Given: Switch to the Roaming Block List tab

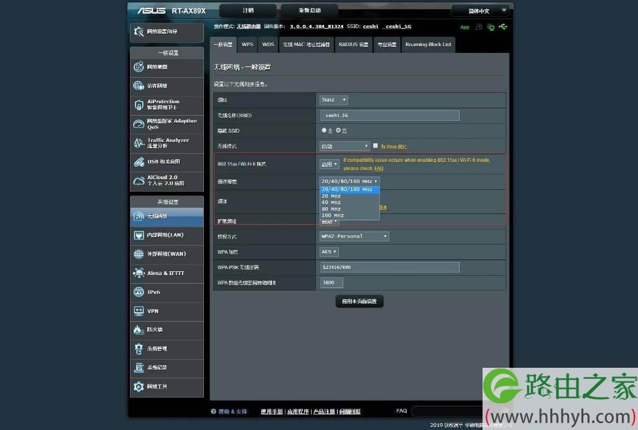Looking at the screenshot, I should tap(428, 45).
